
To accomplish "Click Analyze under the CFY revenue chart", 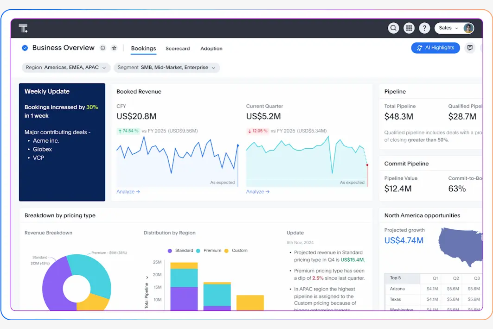I will click(x=128, y=192).
